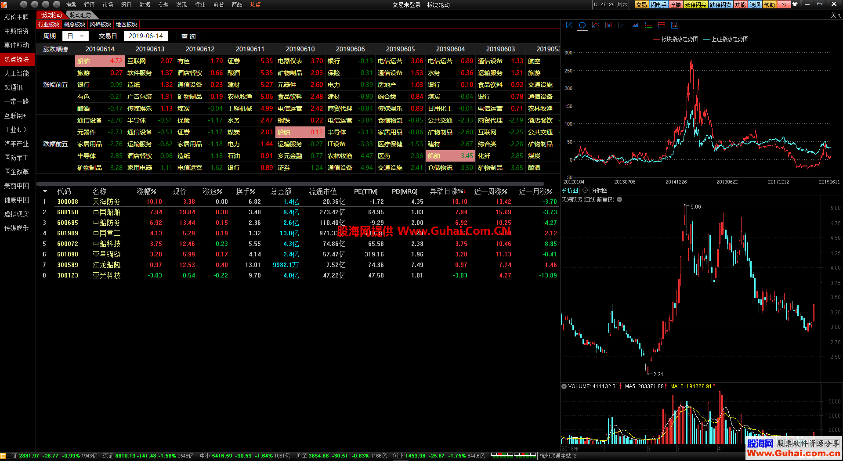Open the colored list legend icon

648,25
